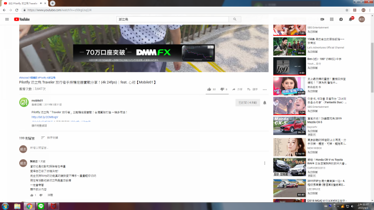This screenshot has width=374, height=210.
Task: Open the Fantastic Duo video thumbnail
Action: coord(289,106)
